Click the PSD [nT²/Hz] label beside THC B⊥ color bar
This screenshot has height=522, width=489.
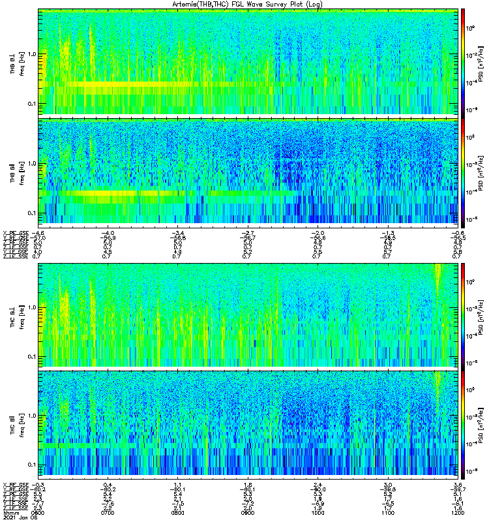click(x=481, y=316)
